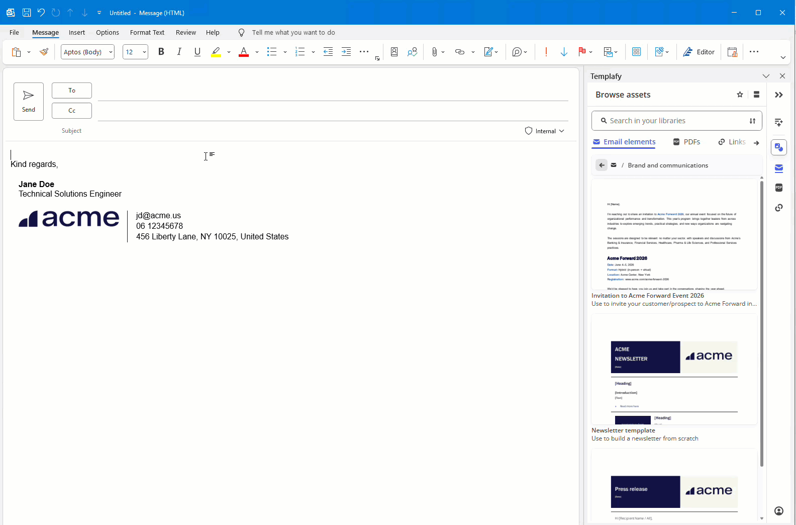Apply yellow text highlight color
Image resolution: width=796 pixels, height=525 pixels.
click(x=216, y=52)
